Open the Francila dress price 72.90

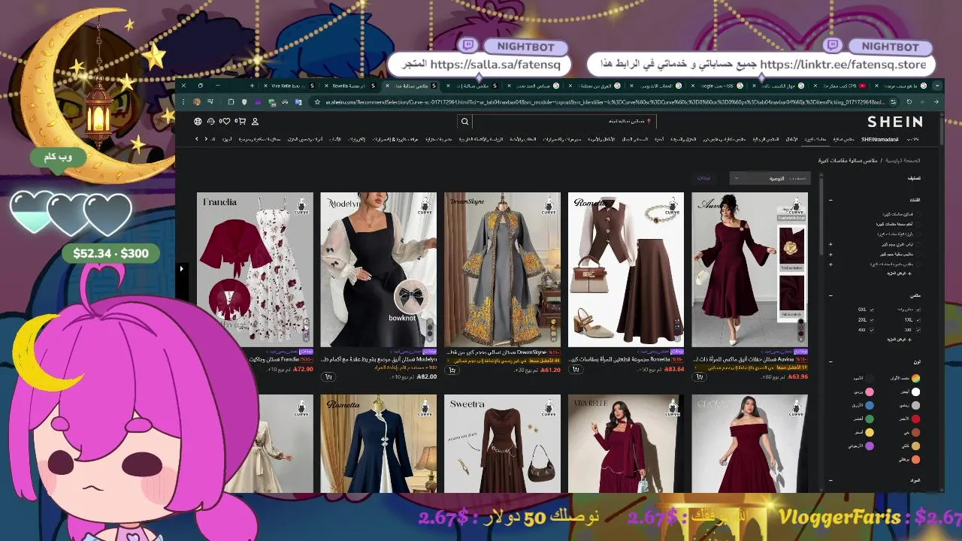[x=304, y=369]
